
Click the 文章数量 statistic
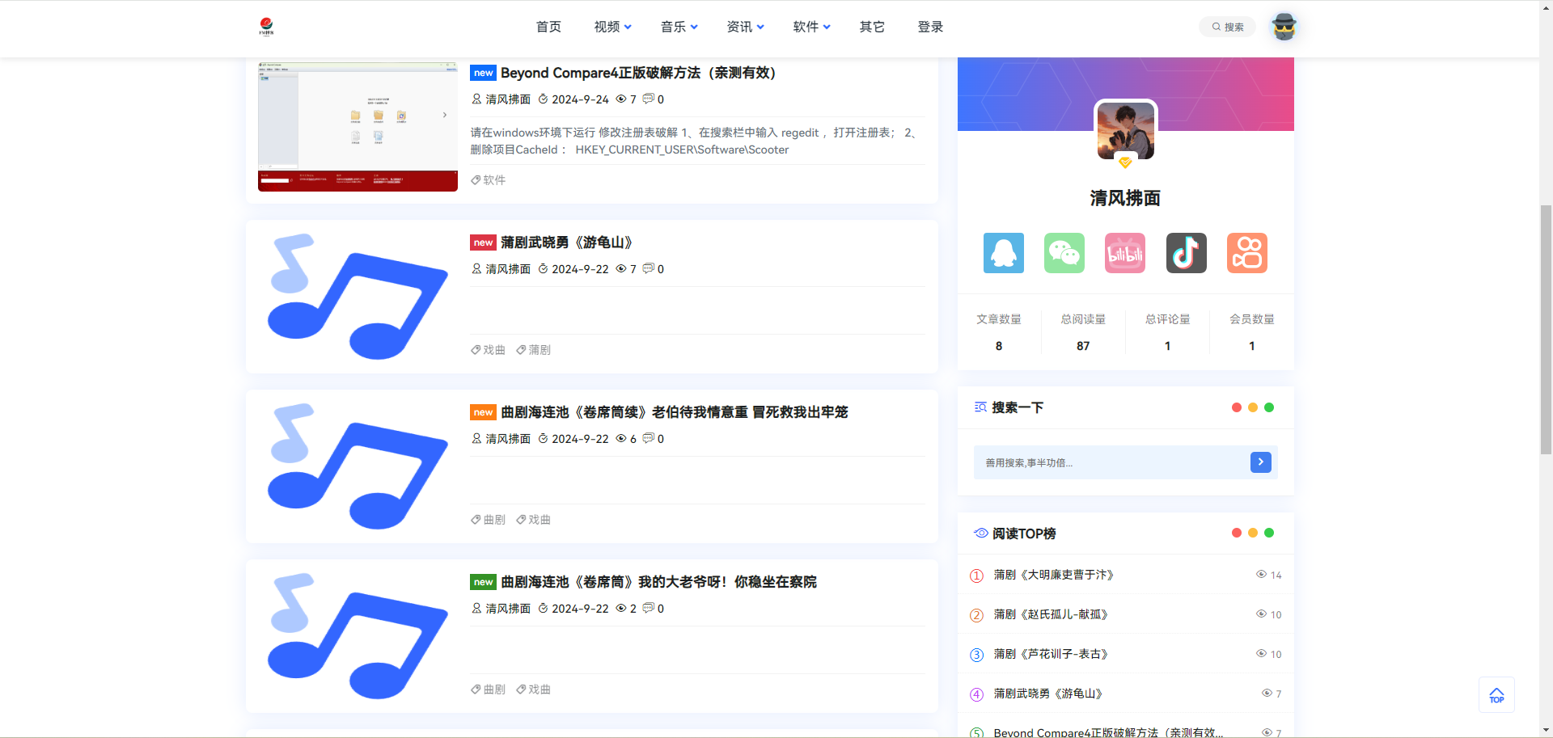click(x=999, y=332)
